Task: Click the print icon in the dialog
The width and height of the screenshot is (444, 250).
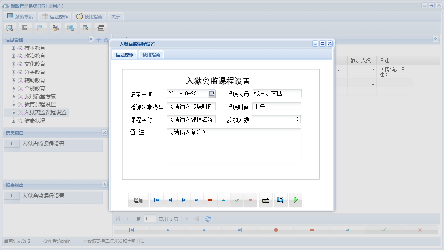Action: pos(265,199)
